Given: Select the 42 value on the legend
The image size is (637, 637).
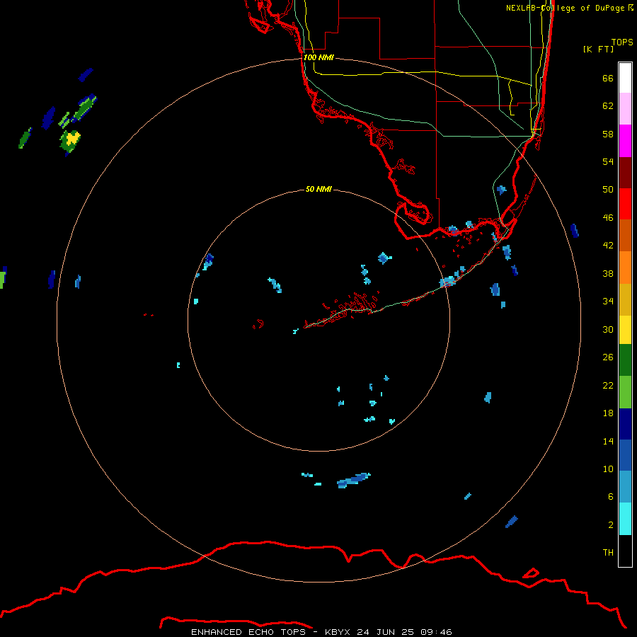Looking at the screenshot, I should pos(608,246).
